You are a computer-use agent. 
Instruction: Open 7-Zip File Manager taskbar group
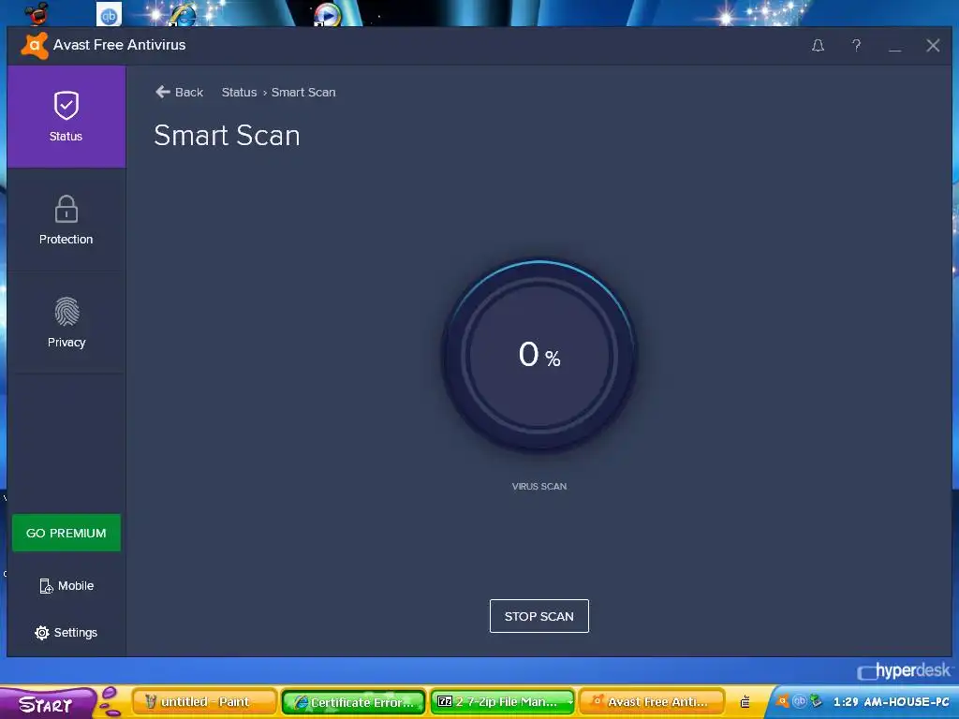click(503, 702)
